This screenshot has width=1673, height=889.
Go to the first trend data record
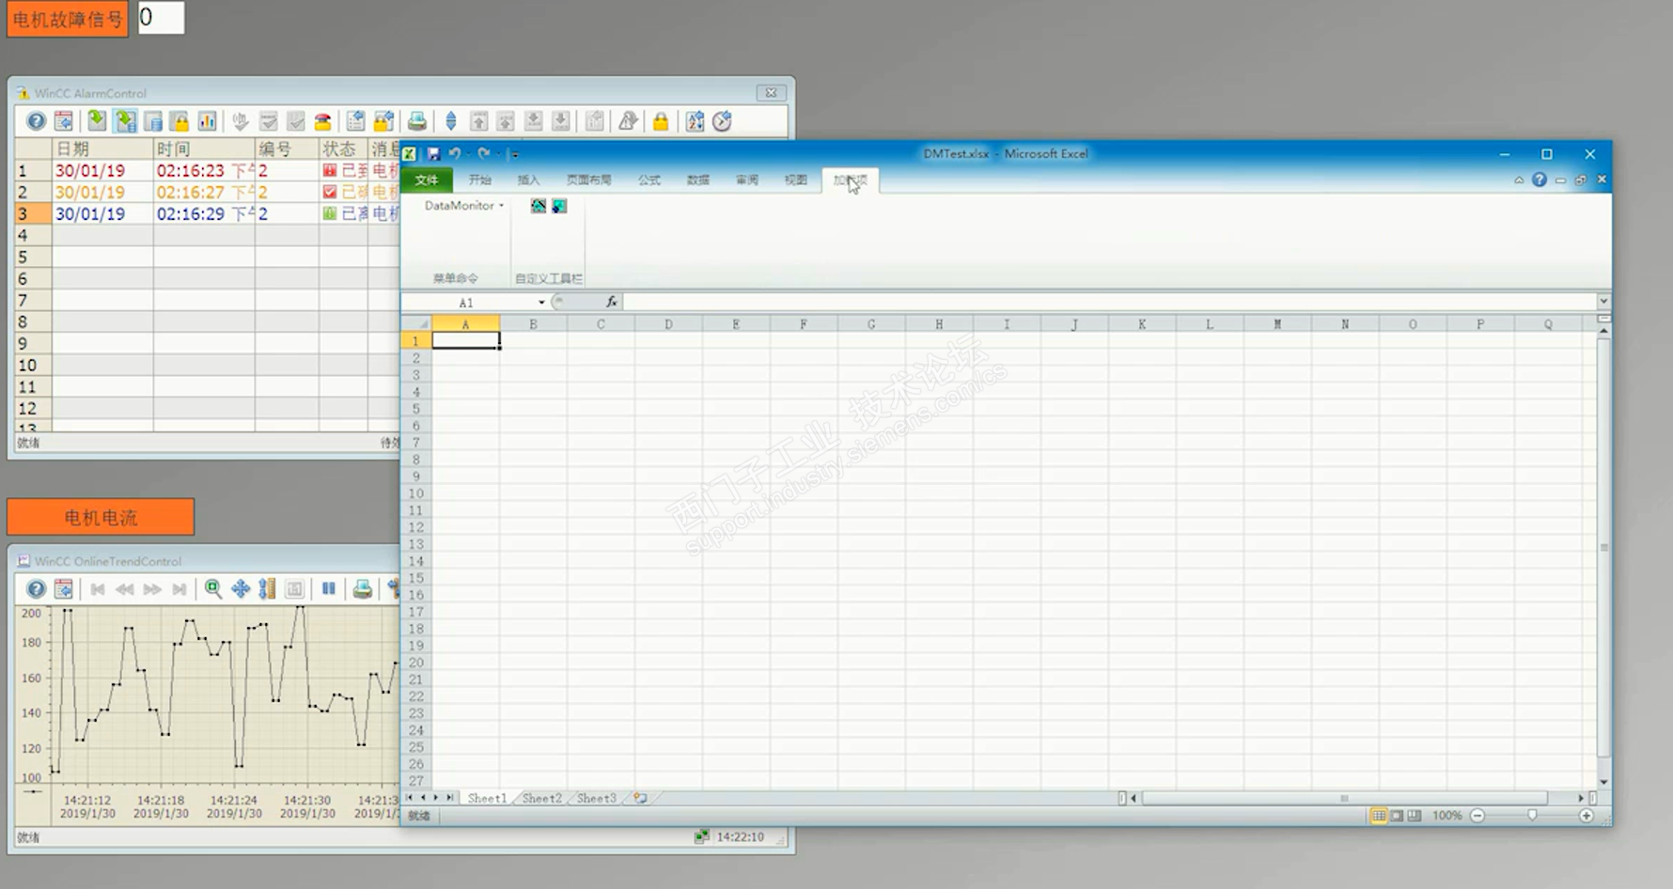(97, 589)
